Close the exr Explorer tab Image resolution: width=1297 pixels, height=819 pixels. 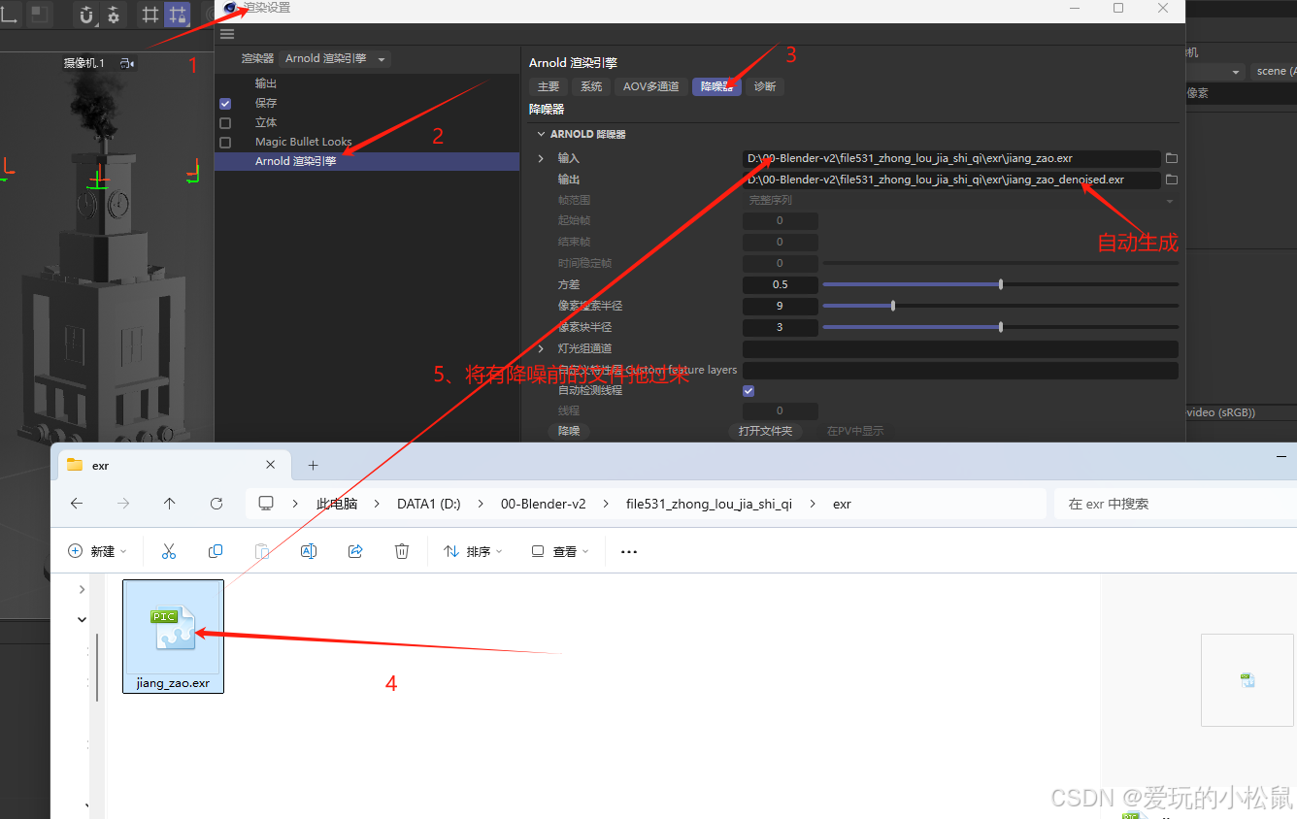pos(271,465)
